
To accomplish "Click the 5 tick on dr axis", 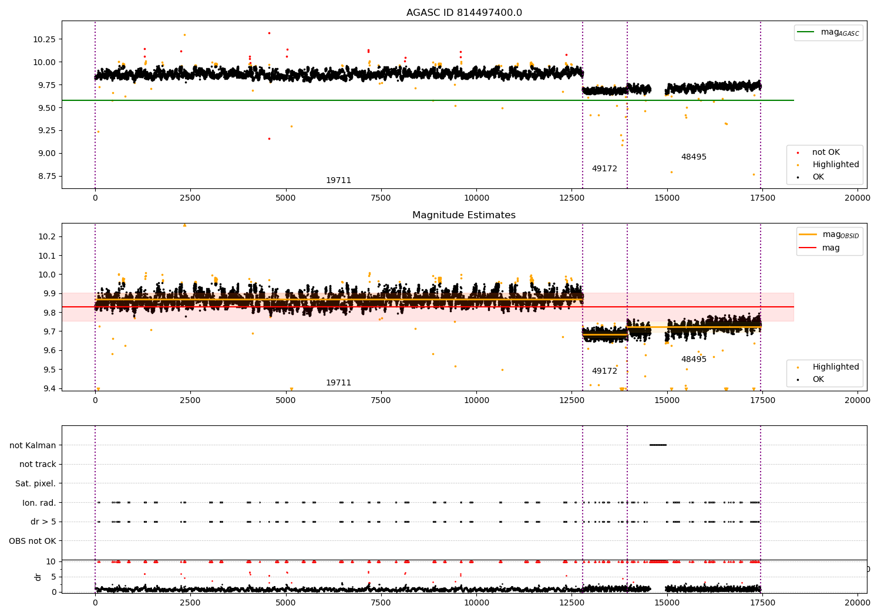I will pos(54,577).
